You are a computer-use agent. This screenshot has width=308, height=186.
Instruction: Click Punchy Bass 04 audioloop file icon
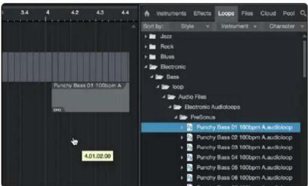click(190, 157)
